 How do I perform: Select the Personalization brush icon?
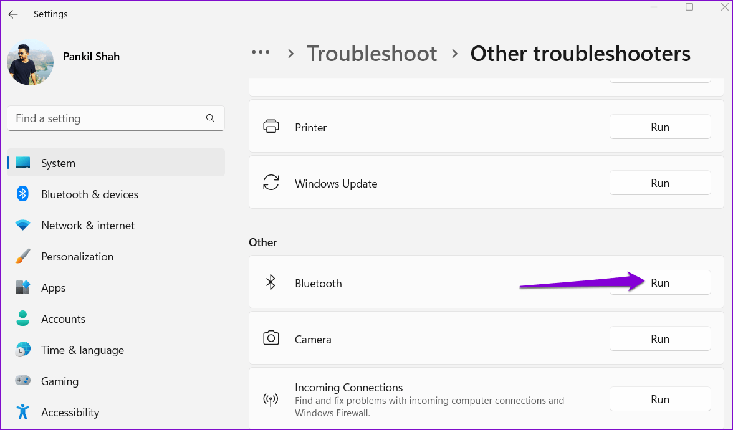(23, 256)
